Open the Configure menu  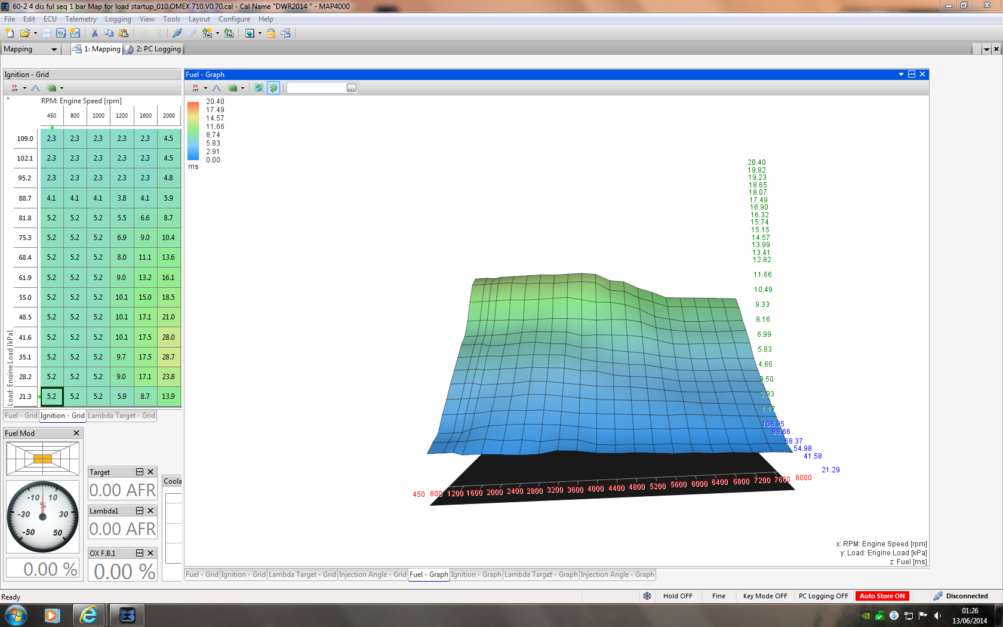[234, 19]
